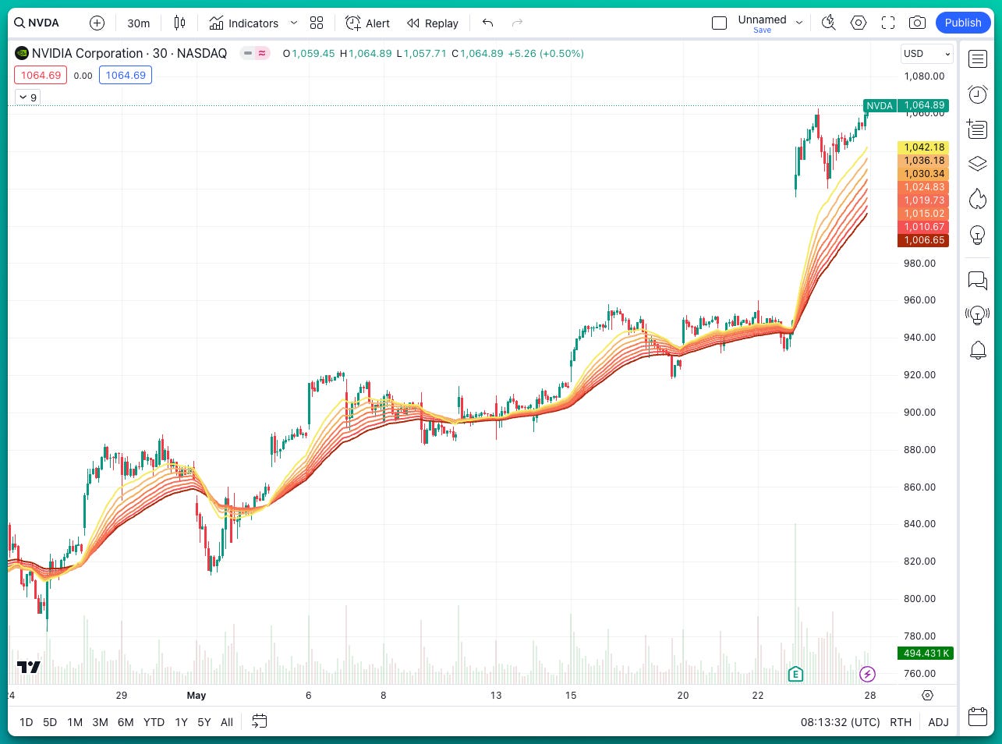This screenshot has width=1002, height=744.
Task: Toggle the dash indicator next to symbol name
Action: click(248, 54)
